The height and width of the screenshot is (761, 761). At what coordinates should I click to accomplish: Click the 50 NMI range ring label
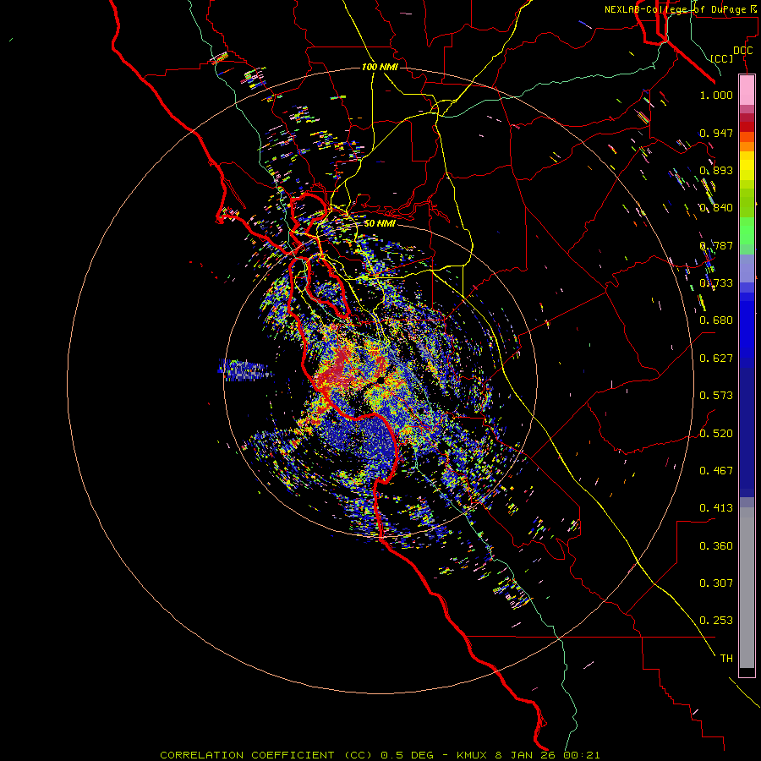[x=380, y=223]
